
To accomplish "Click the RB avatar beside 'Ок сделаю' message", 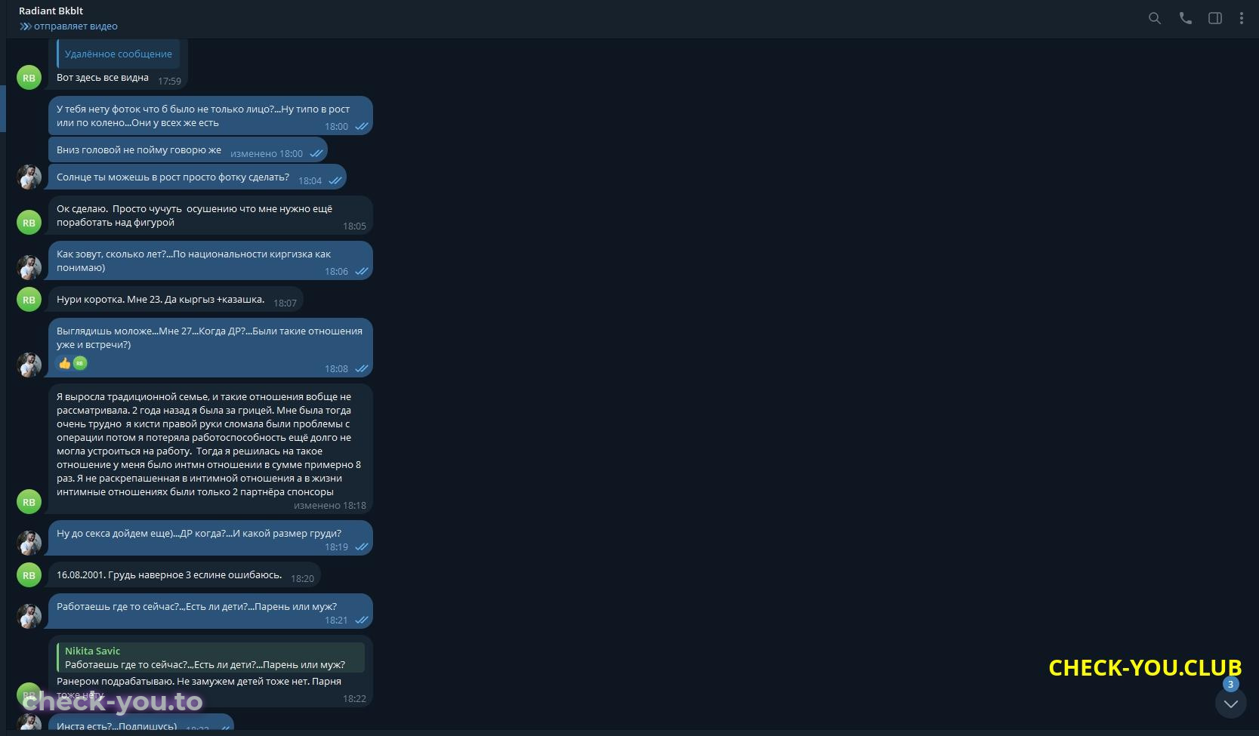I will pyautogui.click(x=29, y=223).
